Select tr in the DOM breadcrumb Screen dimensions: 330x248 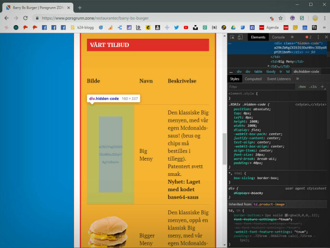click(x=281, y=72)
